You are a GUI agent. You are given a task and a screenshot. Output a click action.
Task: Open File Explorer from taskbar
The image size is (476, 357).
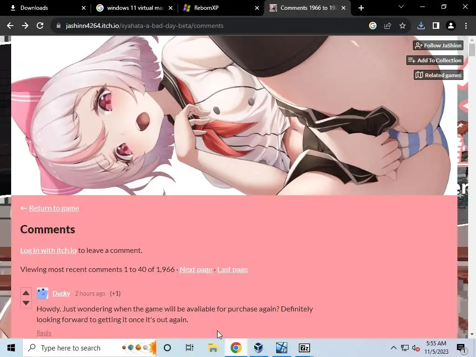pyautogui.click(x=213, y=348)
